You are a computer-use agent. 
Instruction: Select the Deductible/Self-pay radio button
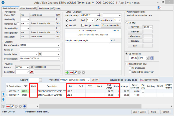[127, 64]
